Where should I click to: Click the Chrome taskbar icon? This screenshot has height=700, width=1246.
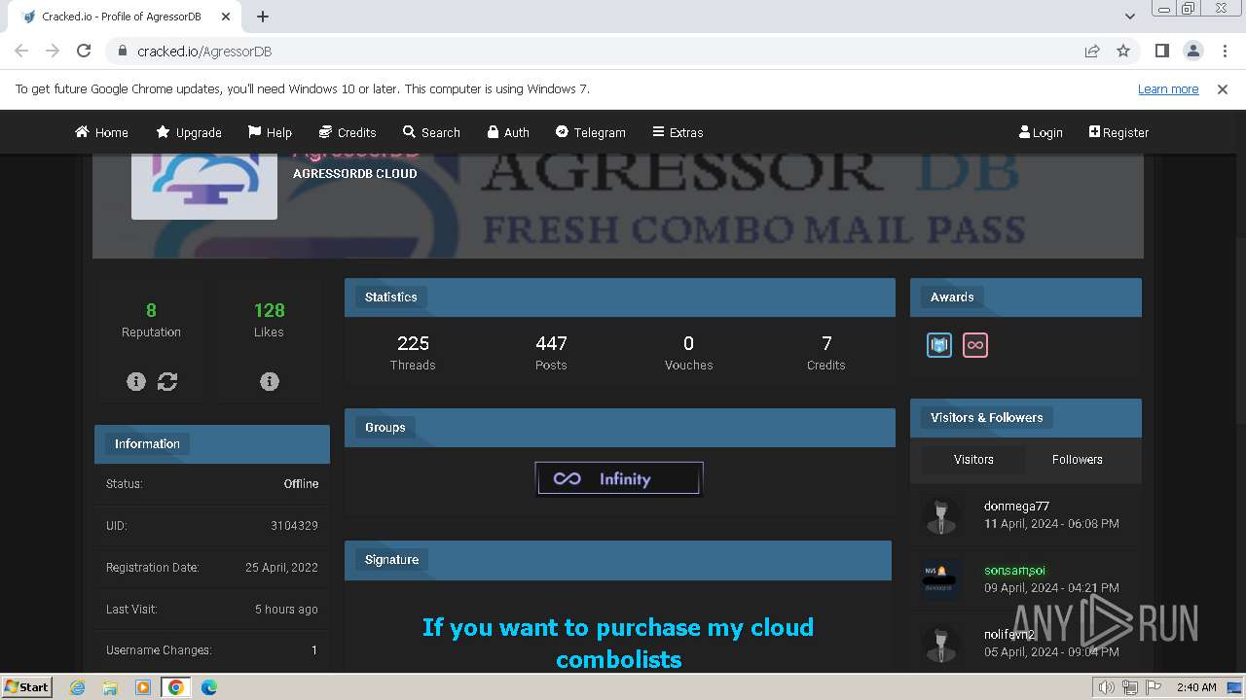175,687
